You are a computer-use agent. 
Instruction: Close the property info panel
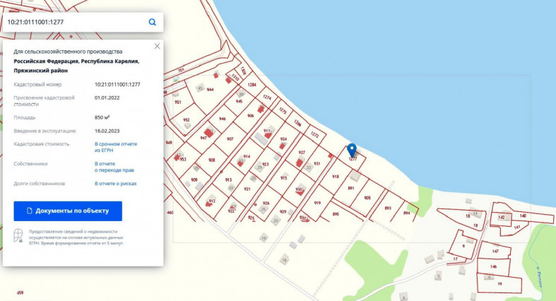tap(157, 46)
